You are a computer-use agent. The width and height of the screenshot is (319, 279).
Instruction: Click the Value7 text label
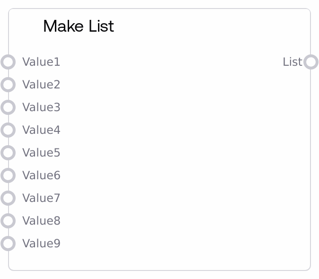point(41,198)
